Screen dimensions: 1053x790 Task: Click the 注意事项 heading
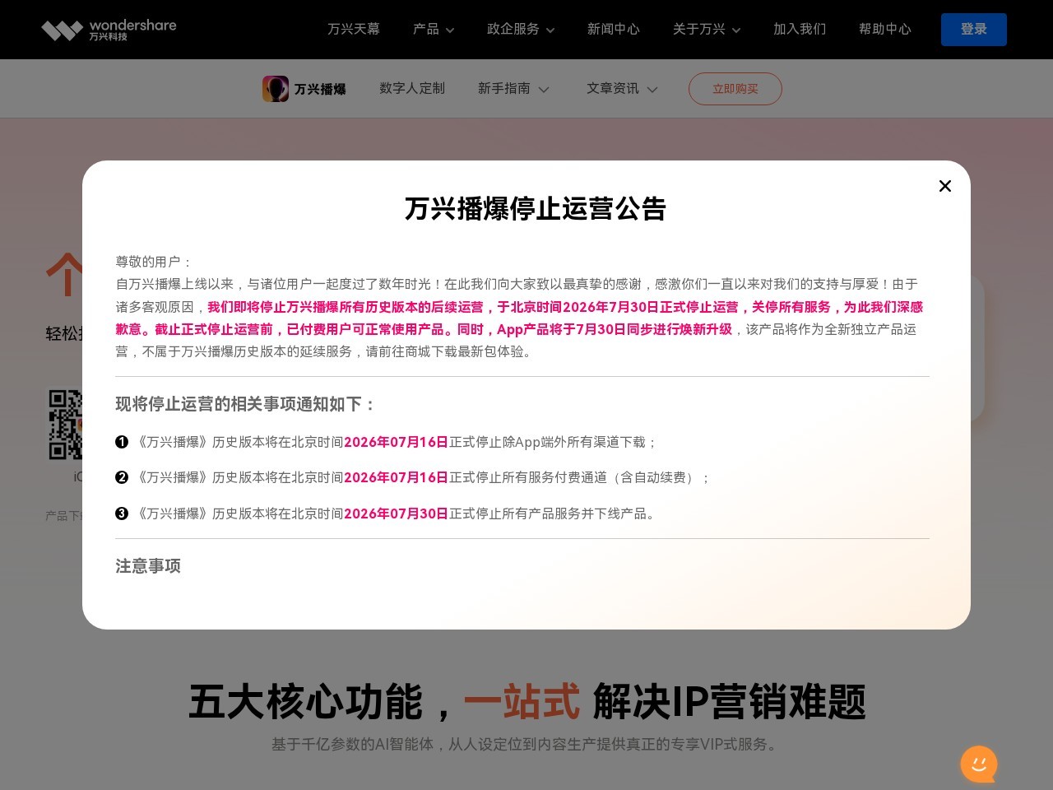point(148,566)
